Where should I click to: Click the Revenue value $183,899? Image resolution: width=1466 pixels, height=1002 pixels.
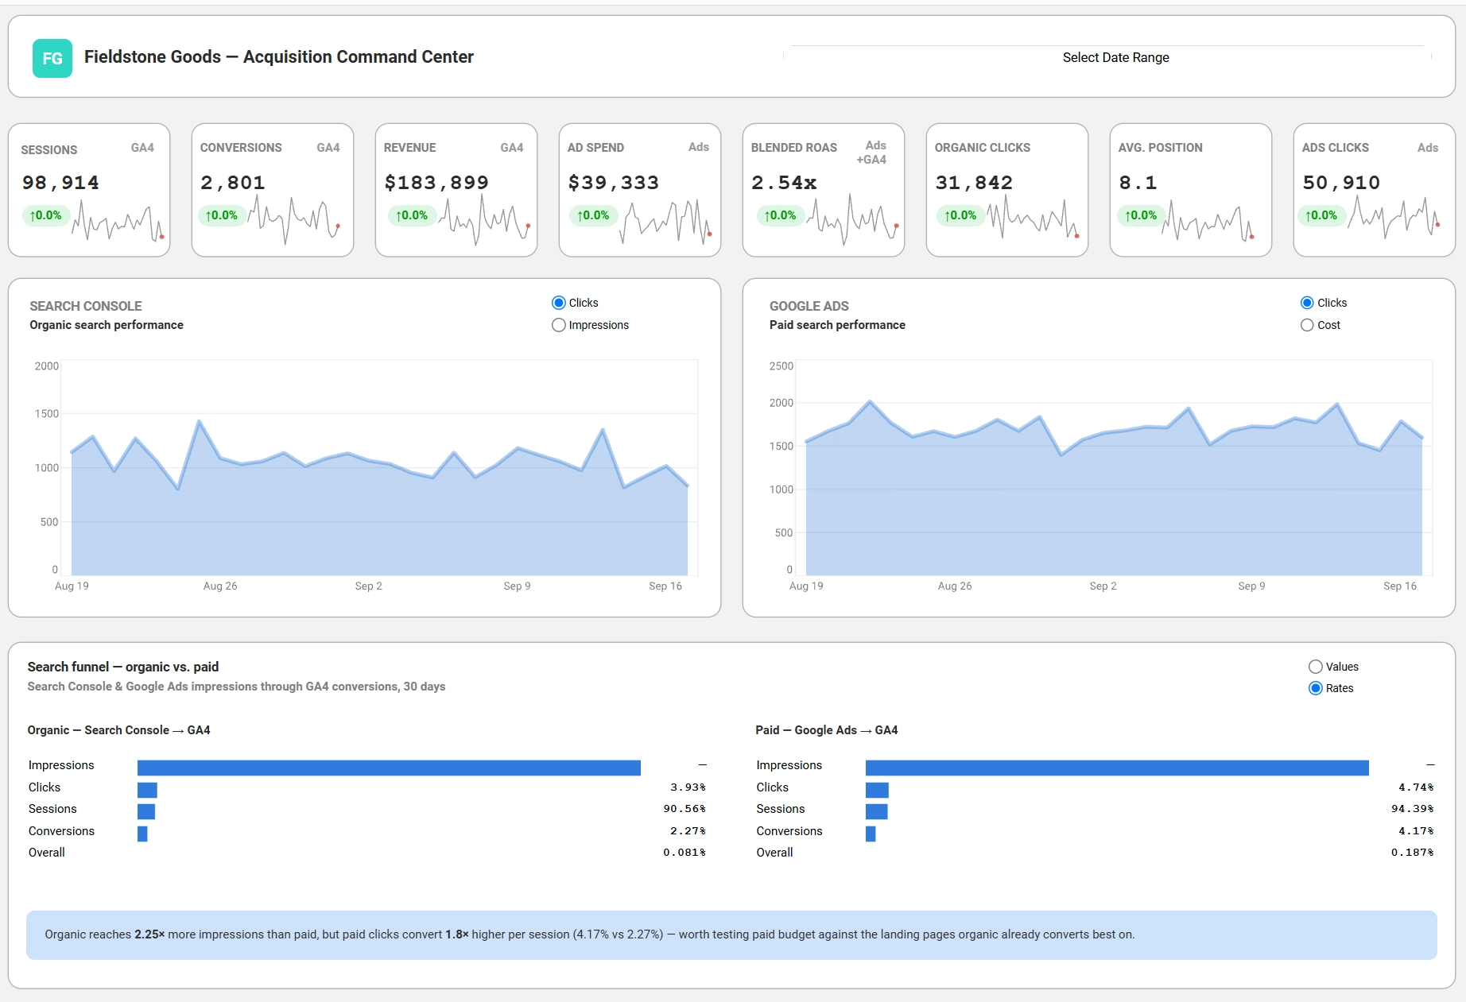(436, 183)
